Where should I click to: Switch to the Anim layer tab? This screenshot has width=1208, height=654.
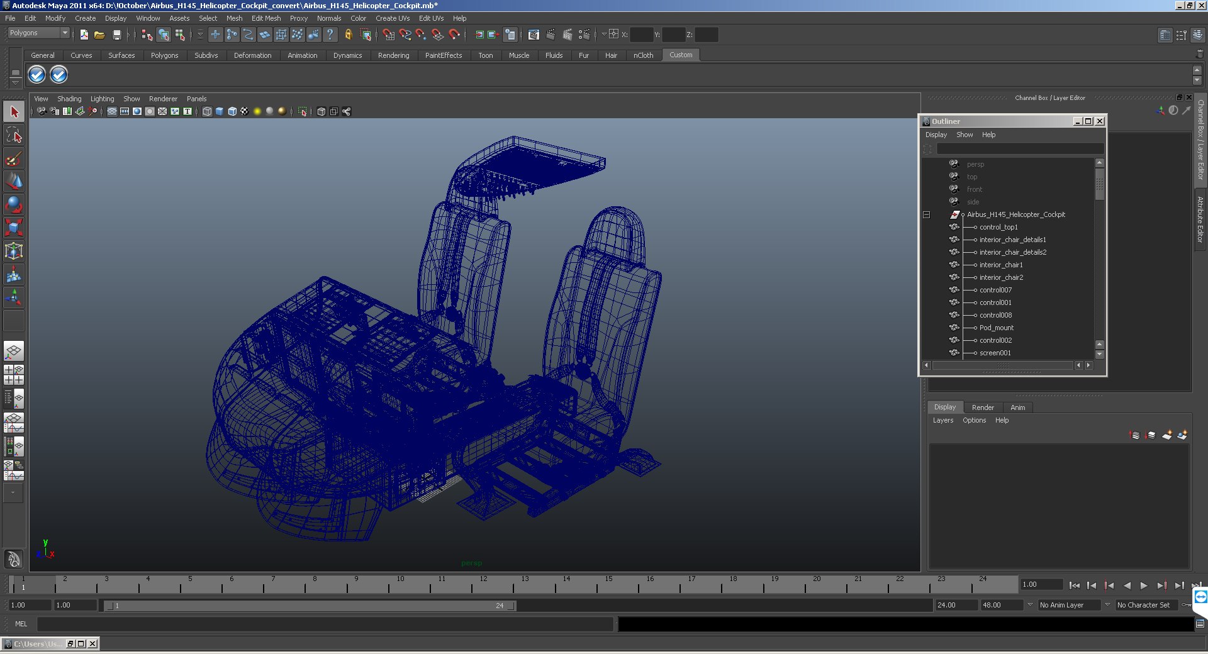coord(1017,407)
